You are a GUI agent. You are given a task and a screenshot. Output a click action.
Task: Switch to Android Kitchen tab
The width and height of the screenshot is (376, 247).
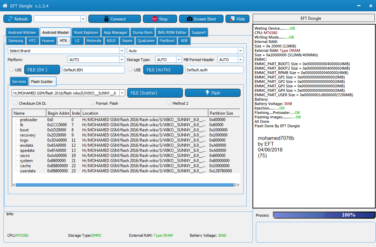pos(22,32)
